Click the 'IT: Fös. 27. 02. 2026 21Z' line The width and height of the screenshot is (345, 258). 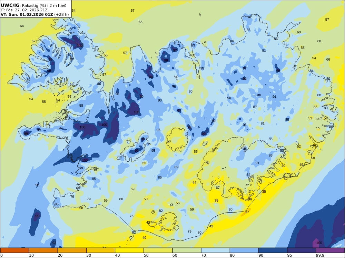(x=24, y=10)
